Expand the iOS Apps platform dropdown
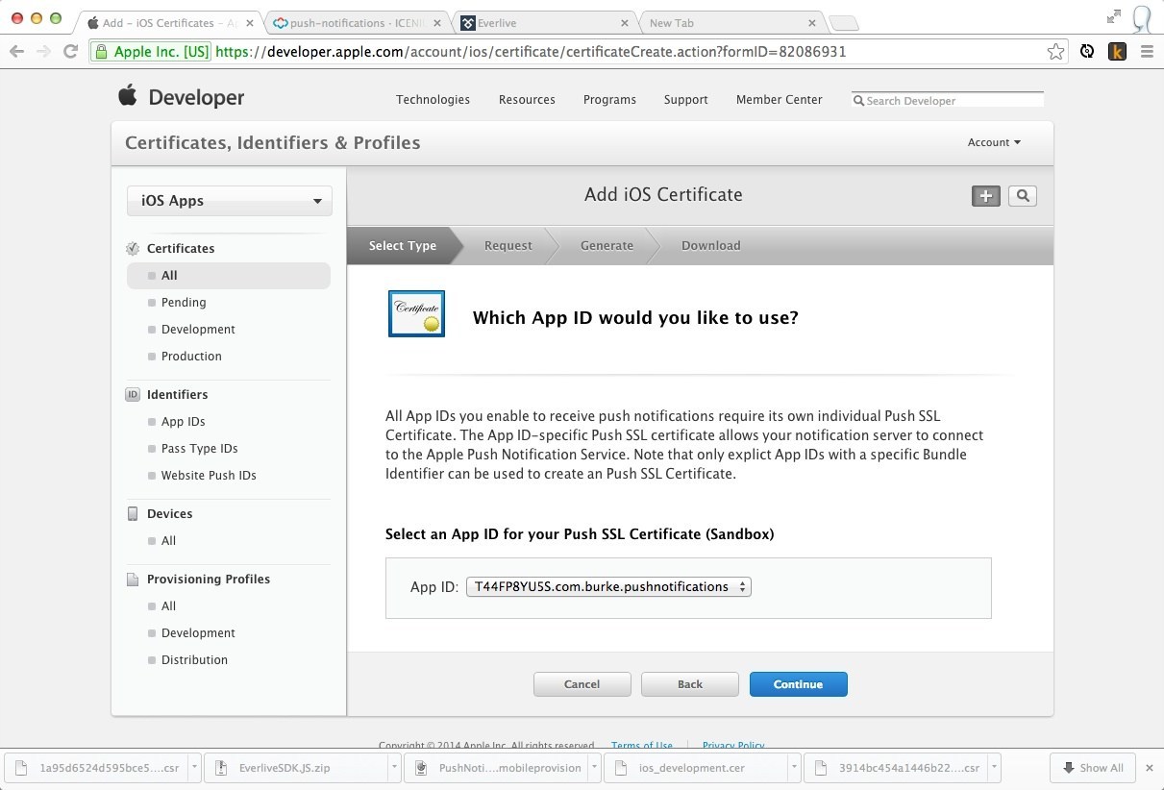 230,201
